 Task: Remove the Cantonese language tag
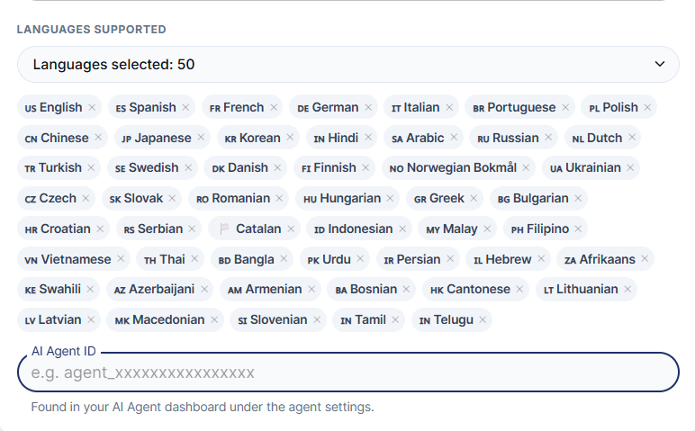[519, 289]
